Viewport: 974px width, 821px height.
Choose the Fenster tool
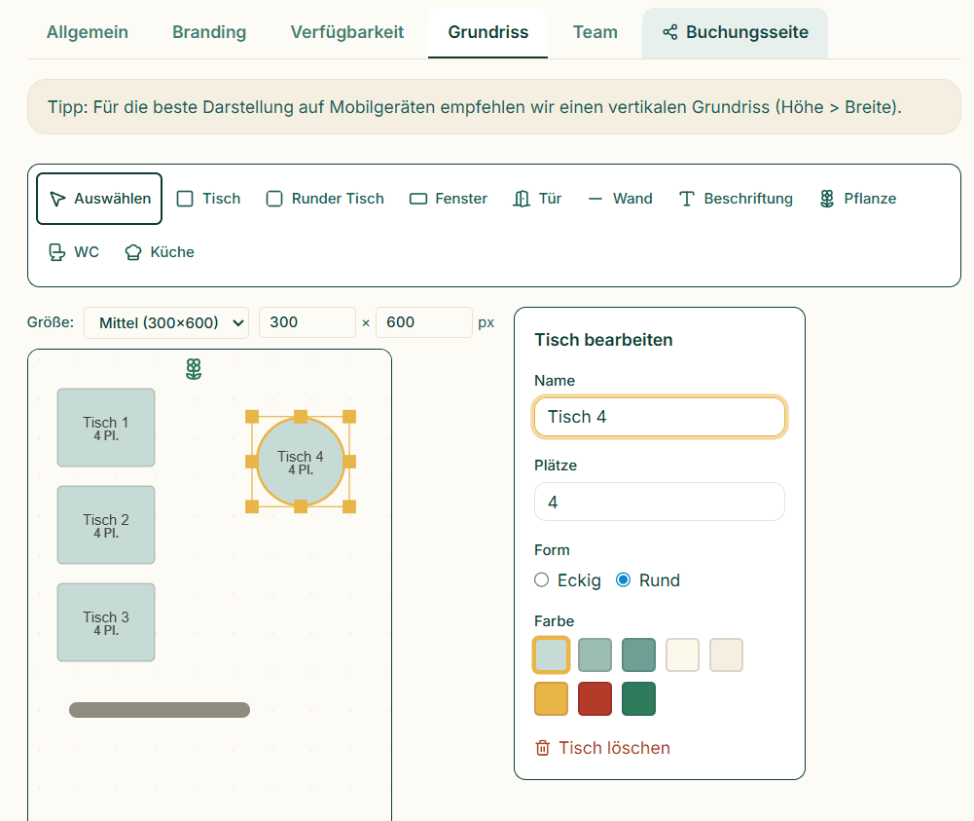(x=449, y=199)
